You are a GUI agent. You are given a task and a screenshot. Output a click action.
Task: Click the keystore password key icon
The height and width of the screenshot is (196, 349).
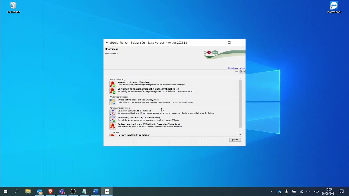pos(112,102)
